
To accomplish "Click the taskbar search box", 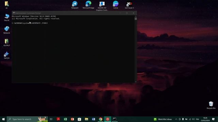I will 27,119.
